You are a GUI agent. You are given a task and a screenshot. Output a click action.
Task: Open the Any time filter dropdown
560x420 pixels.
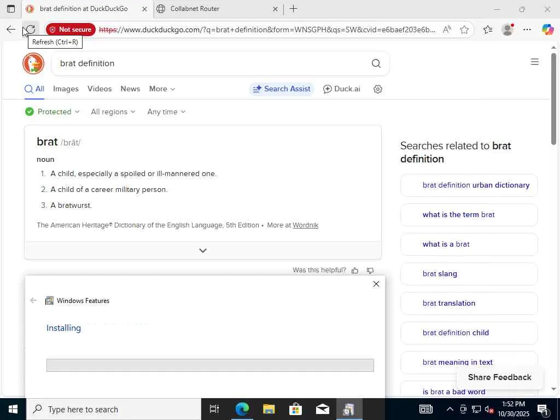tap(166, 112)
